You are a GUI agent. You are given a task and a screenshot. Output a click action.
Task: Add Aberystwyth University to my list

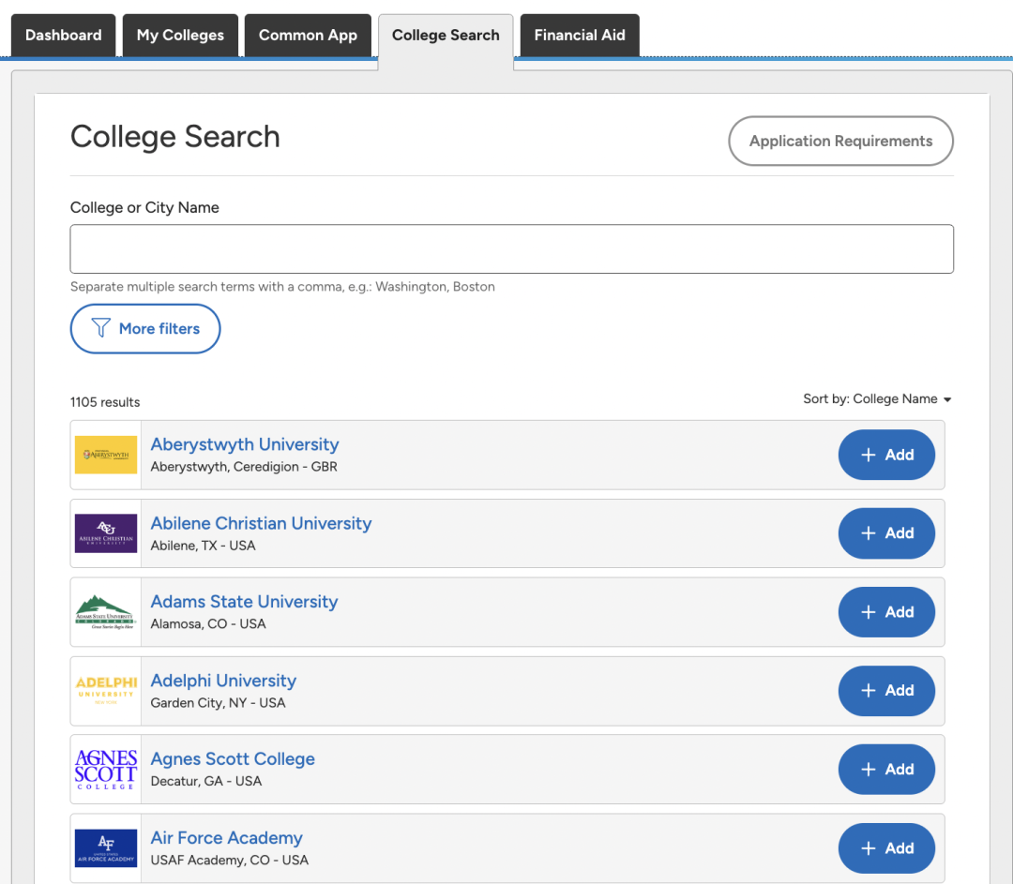[x=886, y=455]
